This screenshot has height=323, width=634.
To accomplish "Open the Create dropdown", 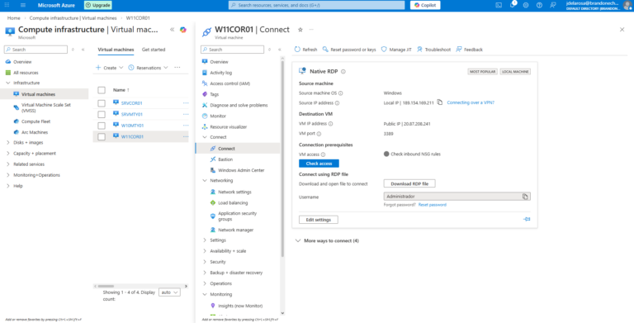I will point(110,68).
